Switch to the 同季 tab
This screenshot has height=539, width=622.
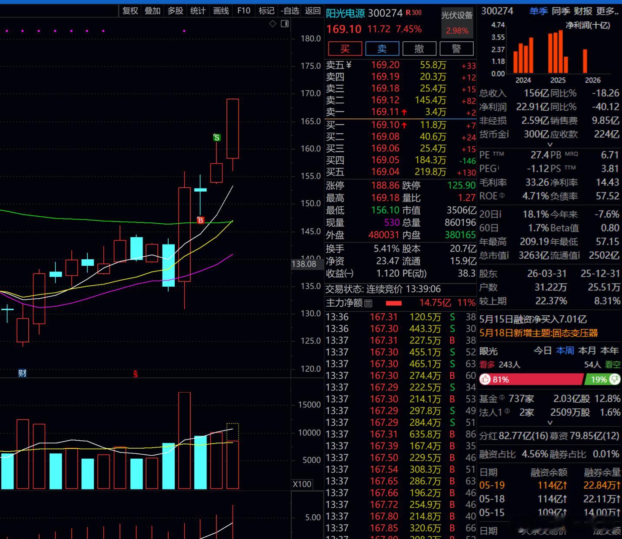(561, 11)
